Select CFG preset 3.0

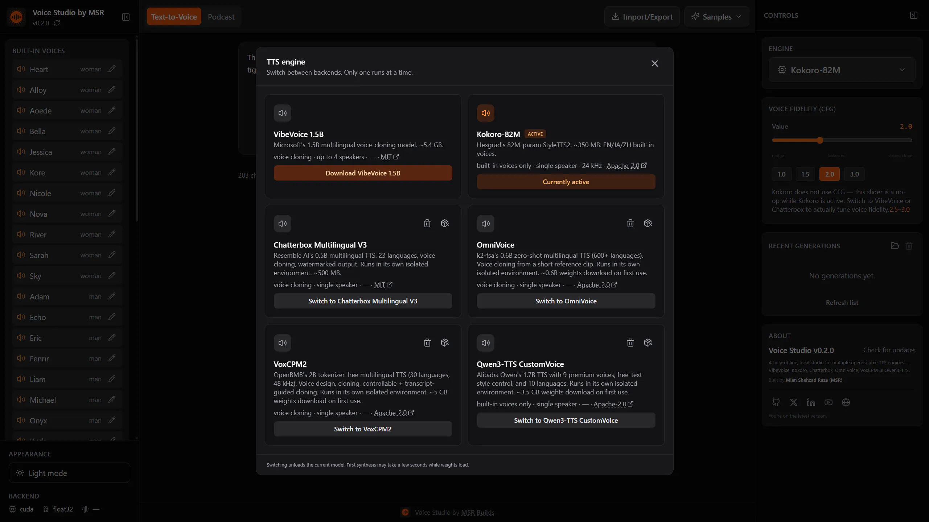[854, 174]
